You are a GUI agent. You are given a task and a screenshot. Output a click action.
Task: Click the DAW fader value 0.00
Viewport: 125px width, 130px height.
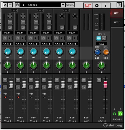point(86,118)
